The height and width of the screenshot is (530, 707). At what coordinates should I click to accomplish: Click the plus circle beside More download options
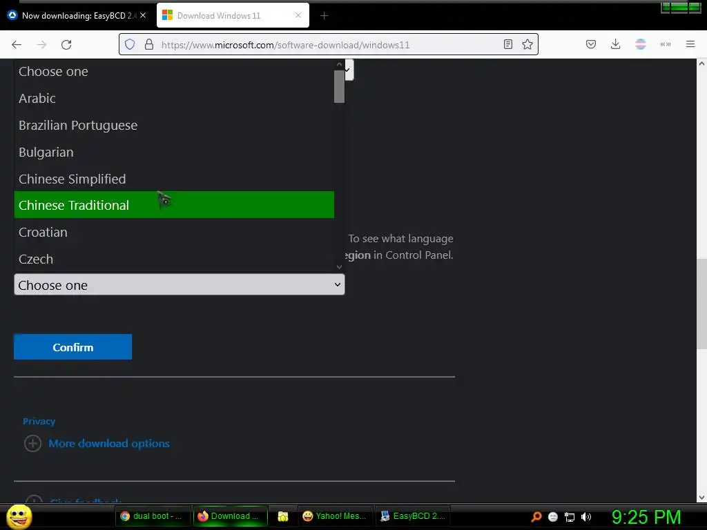(32, 444)
